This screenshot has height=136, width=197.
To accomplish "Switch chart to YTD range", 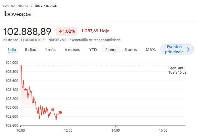I will [93, 49].
